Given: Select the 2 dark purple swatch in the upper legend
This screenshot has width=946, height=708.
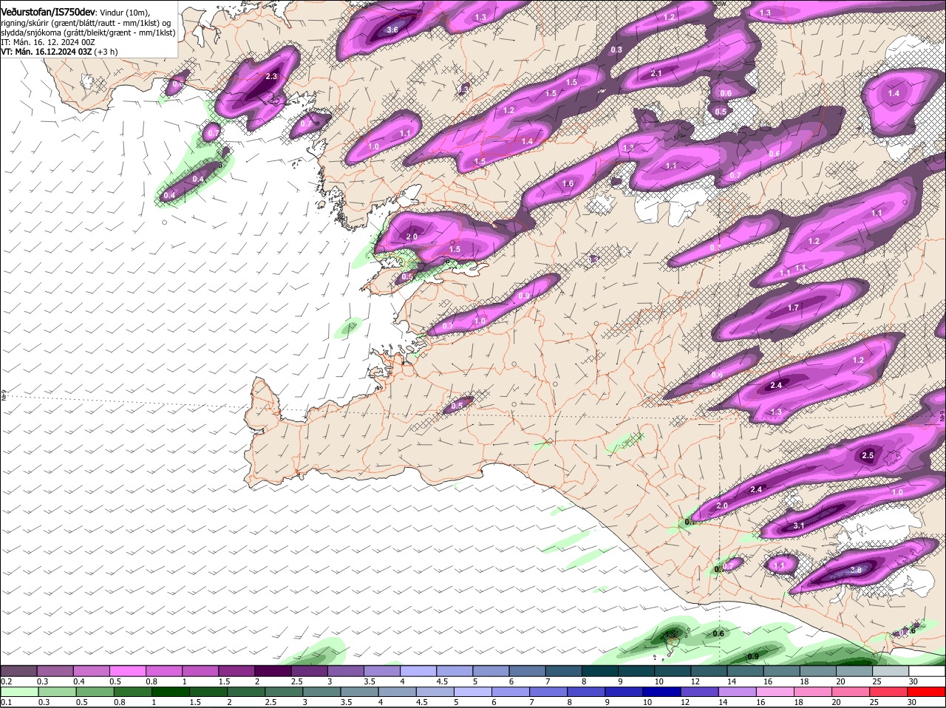Looking at the screenshot, I should (272, 670).
